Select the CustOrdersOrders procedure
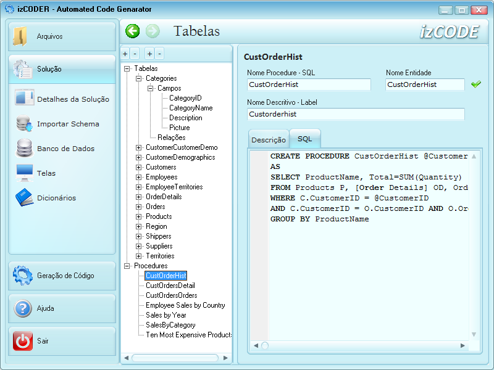Image resolution: width=494 pixels, height=370 pixels. (172, 295)
